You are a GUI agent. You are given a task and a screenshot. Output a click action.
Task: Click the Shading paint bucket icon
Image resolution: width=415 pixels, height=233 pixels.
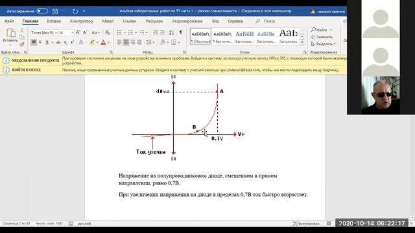point(163,42)
